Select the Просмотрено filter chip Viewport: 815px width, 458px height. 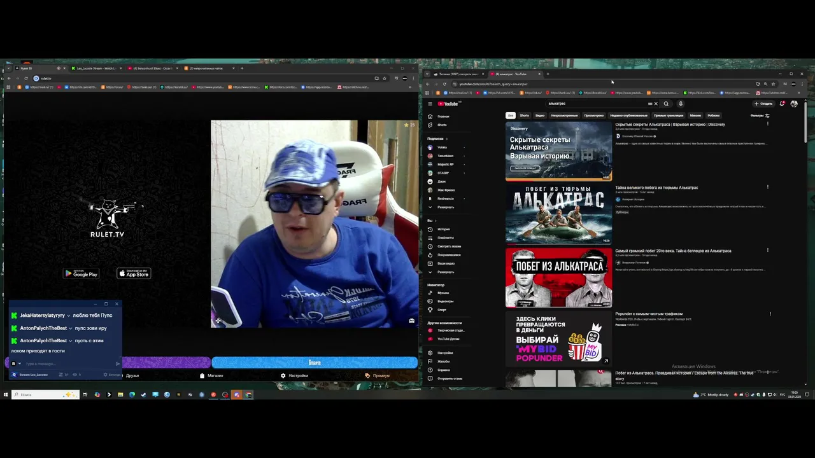coord(593,116)
